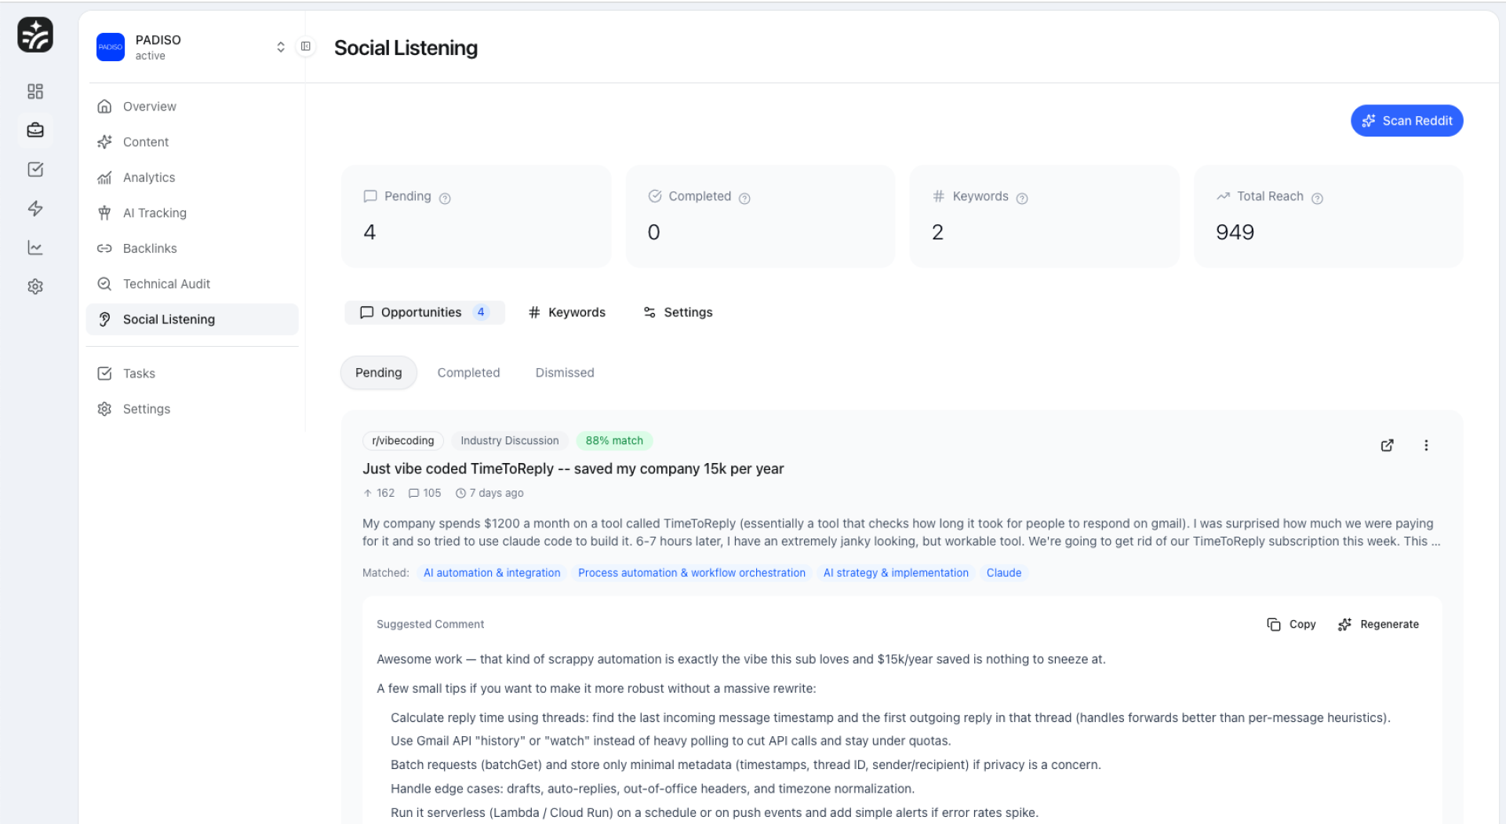Click the r/vibecoding subreddit tag
The height and width of the screenshot is (824, 1506).
[402, 441]
